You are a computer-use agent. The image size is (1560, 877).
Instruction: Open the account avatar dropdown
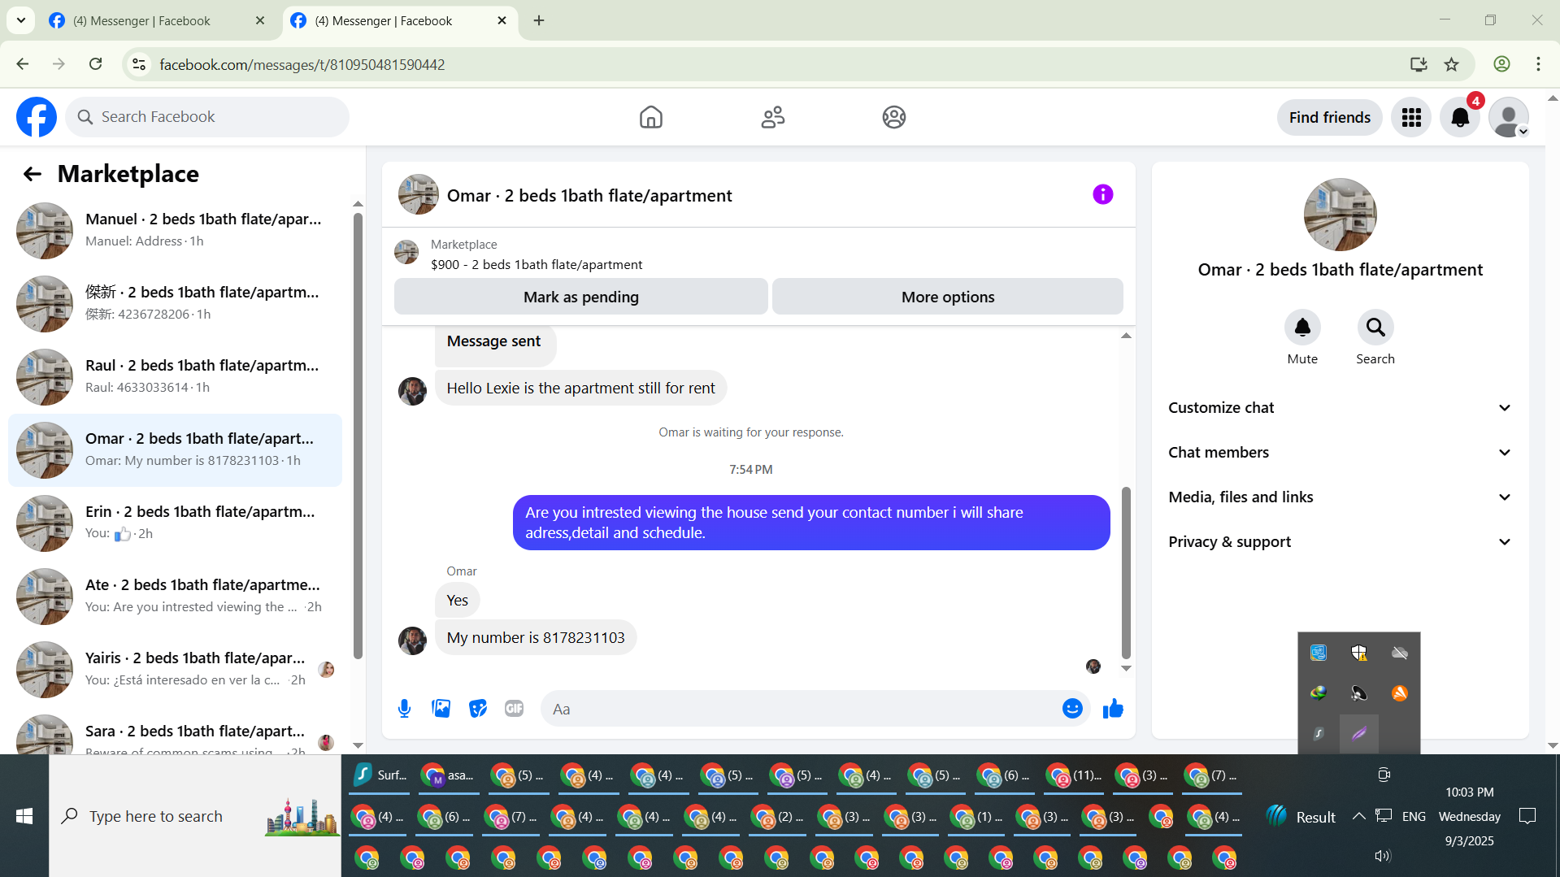pos(1509,117)
